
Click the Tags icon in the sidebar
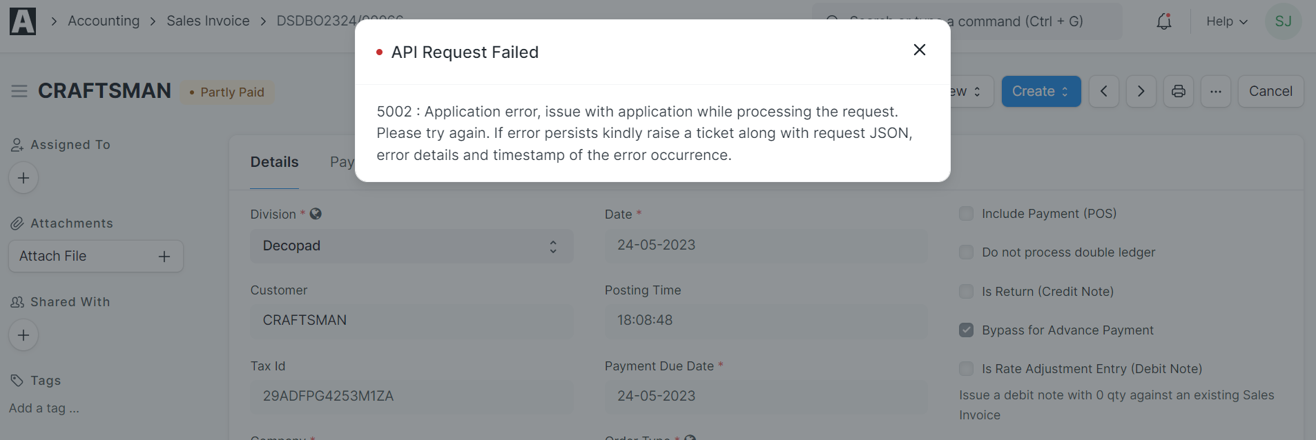click(x=17, y=380)
